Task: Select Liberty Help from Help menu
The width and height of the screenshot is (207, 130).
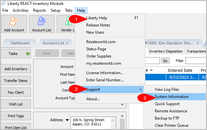Action: tap(110, 18)
